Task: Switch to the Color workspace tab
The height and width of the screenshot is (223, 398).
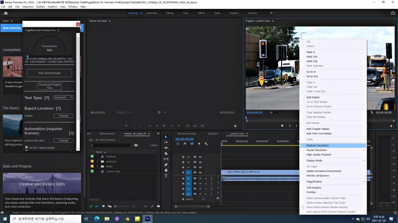Action: (x=186, y=13)
